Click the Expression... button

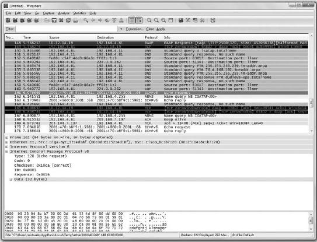click(135, 29)
